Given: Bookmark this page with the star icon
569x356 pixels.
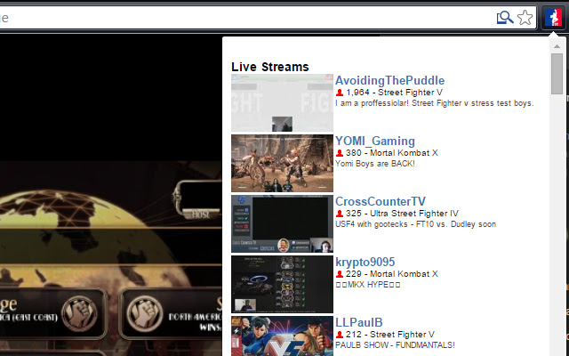Looking at the screenshot, I should coord(525,18).
